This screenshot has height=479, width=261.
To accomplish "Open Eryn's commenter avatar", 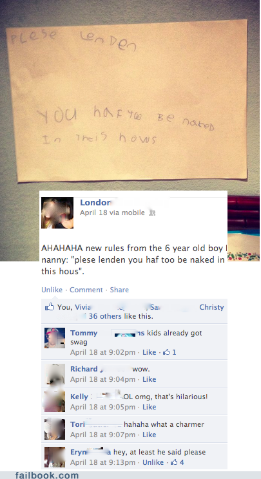I will 55,457.
